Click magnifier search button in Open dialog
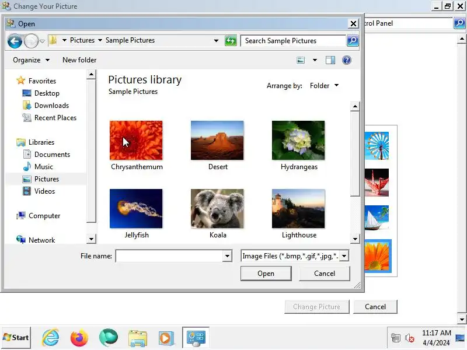The height and width of the screenshot is (350, 467). point(353,40)
